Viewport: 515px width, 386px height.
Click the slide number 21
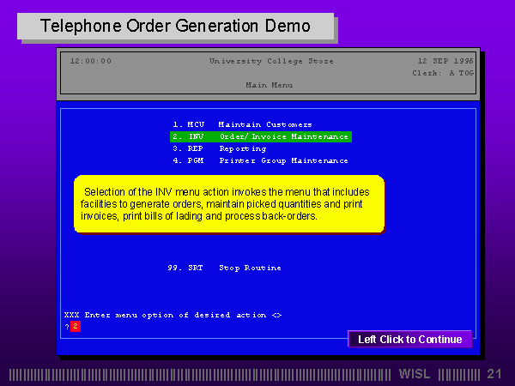click(494, 374)
